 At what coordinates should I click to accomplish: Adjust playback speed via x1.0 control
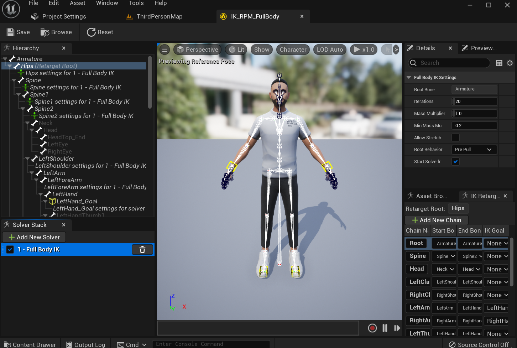click(x=363, y=50)
